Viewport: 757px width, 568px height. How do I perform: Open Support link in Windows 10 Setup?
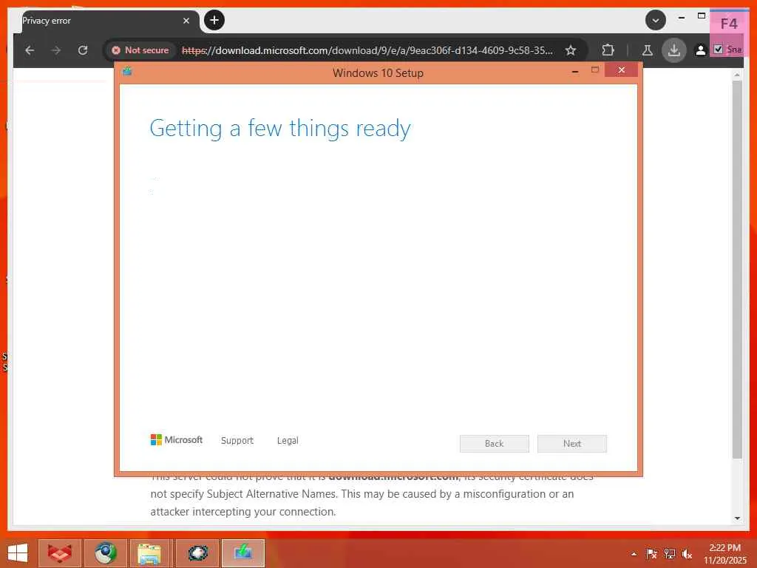pyautogui.click(x=237, y=441)
